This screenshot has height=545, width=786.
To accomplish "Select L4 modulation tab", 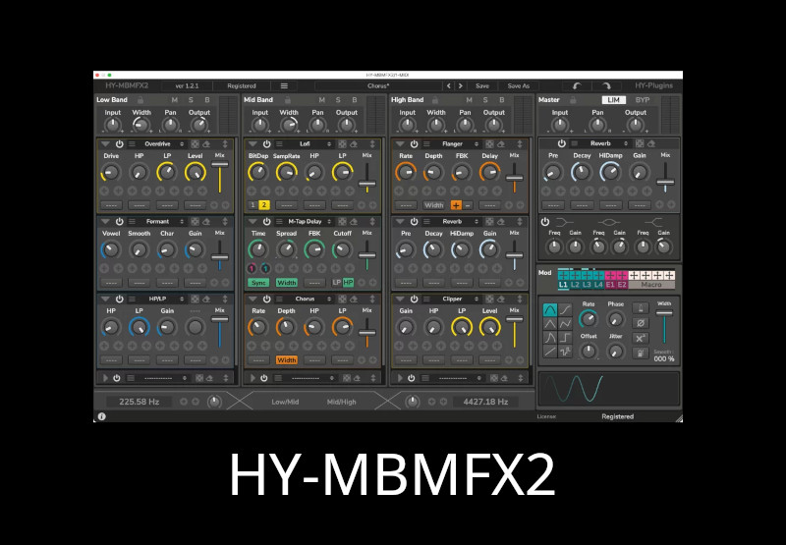I will [x=598, y=285].
